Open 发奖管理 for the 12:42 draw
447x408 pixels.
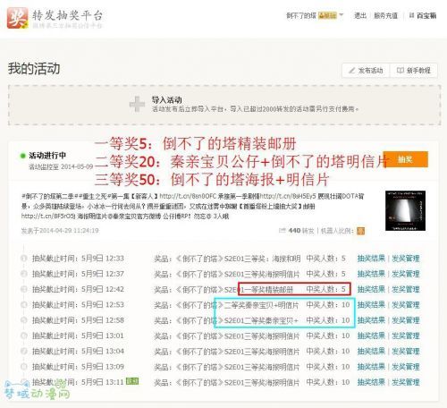point(406,289)
